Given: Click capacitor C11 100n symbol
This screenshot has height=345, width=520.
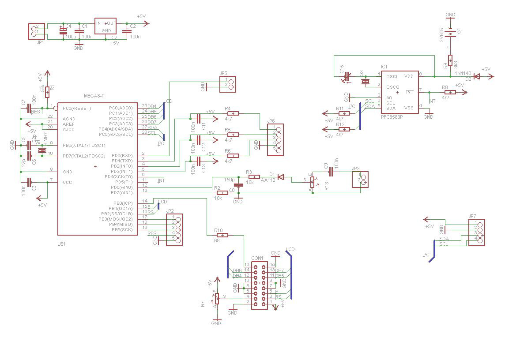Looking at the screenshot, I should point(199,119).
